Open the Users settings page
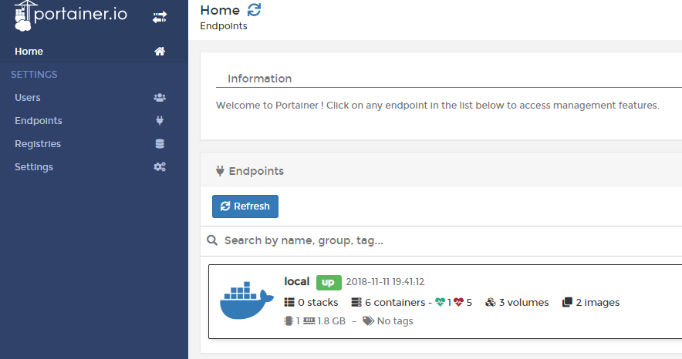This screenshot has height=359, width=682. 28,98
